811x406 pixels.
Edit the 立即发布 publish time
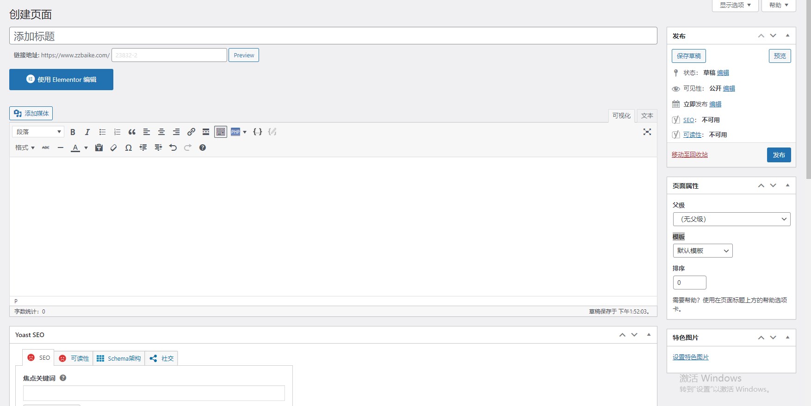tap(715, 104)
